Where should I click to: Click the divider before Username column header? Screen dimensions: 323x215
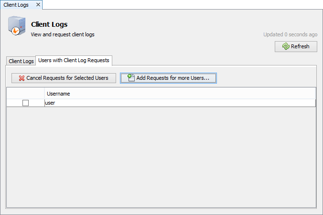tap(44, 94)
